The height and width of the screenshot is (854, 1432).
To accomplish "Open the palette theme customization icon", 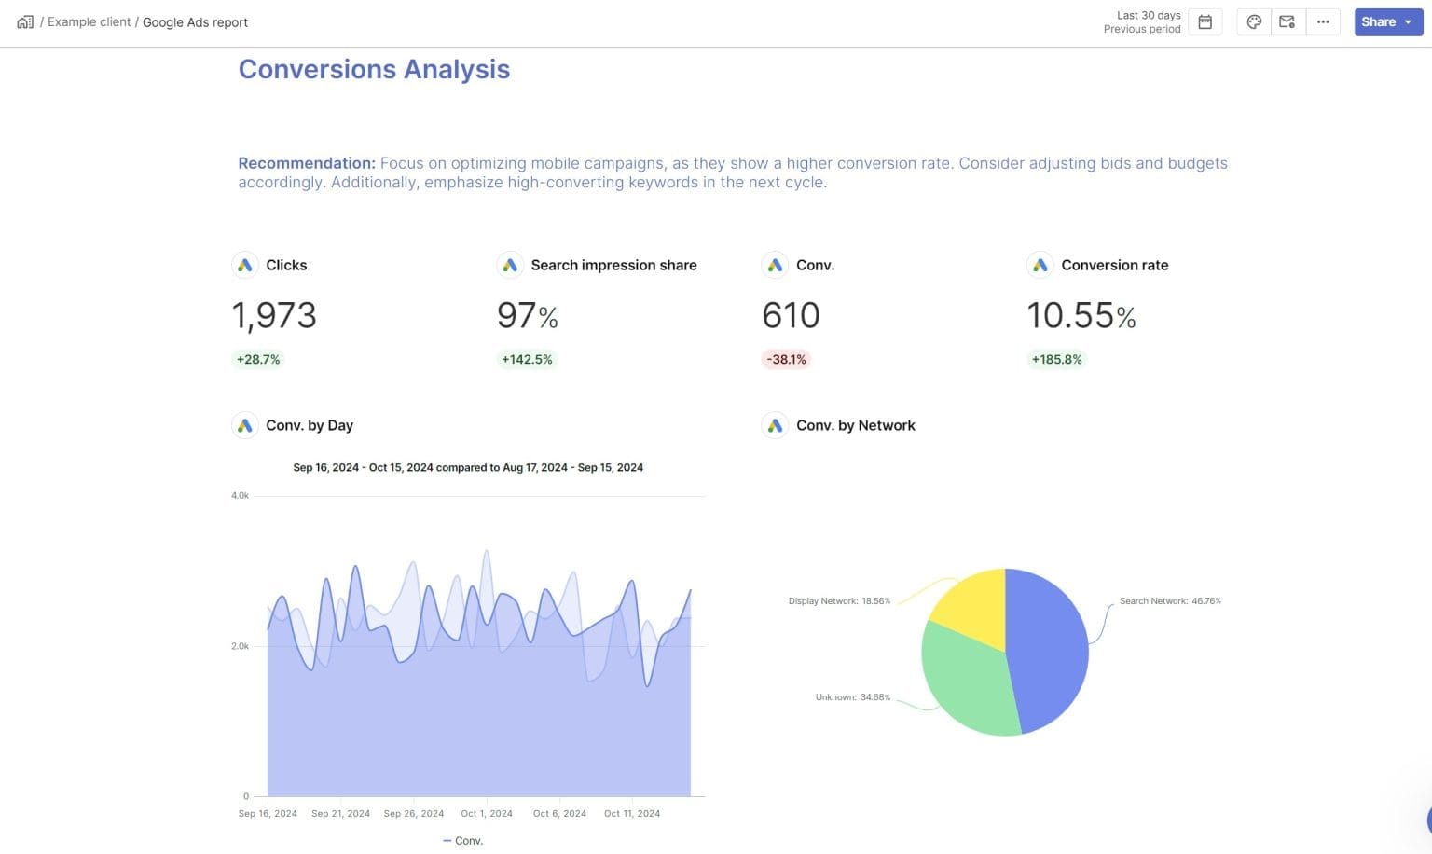I will (1254, 21).
